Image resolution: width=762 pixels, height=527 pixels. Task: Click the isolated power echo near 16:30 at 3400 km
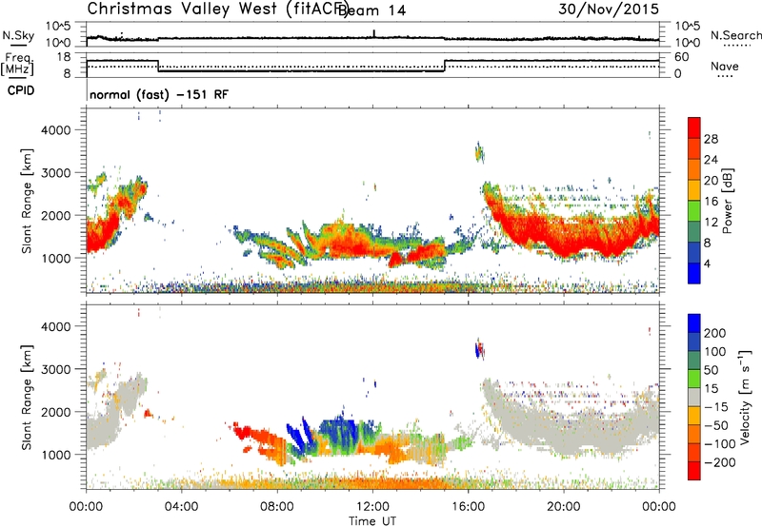[479, 153]
